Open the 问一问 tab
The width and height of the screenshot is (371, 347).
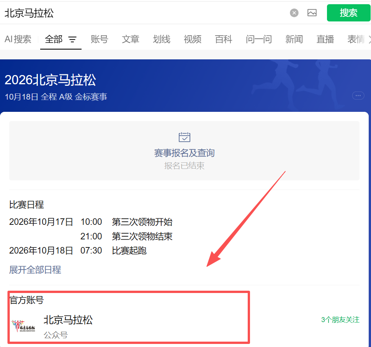pyautogui.click(x=259, y=39)
